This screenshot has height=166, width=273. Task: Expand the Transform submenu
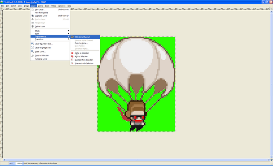[x=50, y=39]
